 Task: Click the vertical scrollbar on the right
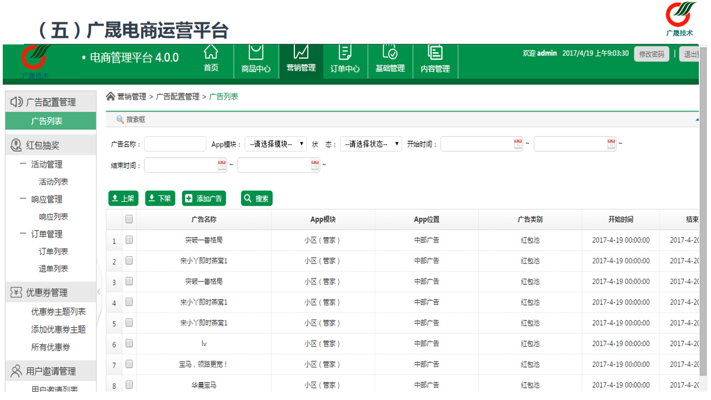pos(703,222)
